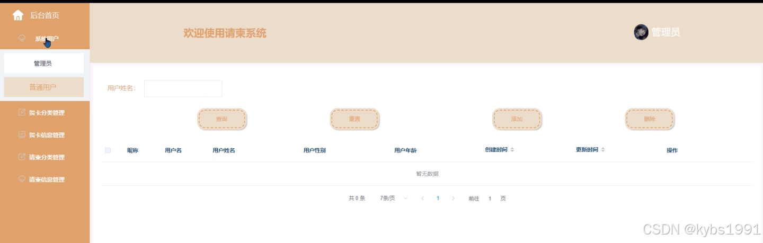Viewport: 763px width, 243px height.
Task: Click the 操作 column header
Action: coord(672,150)
